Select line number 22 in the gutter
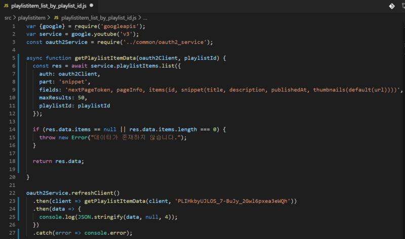Image resolution: width=405 pixels, height=239 pixels. click(12, 193)
